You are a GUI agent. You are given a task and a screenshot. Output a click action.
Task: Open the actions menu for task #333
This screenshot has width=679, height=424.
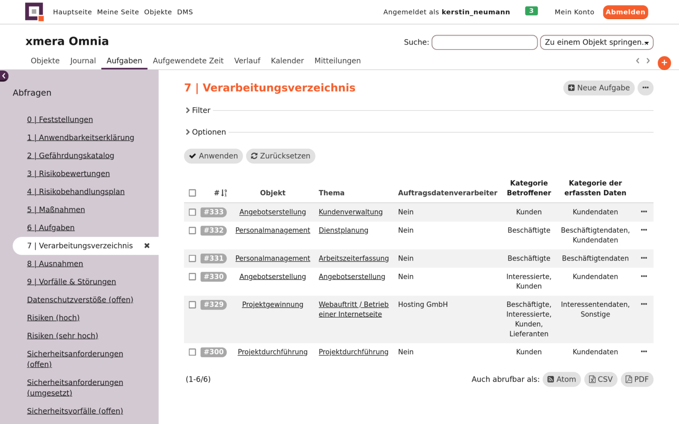(644, 212)
